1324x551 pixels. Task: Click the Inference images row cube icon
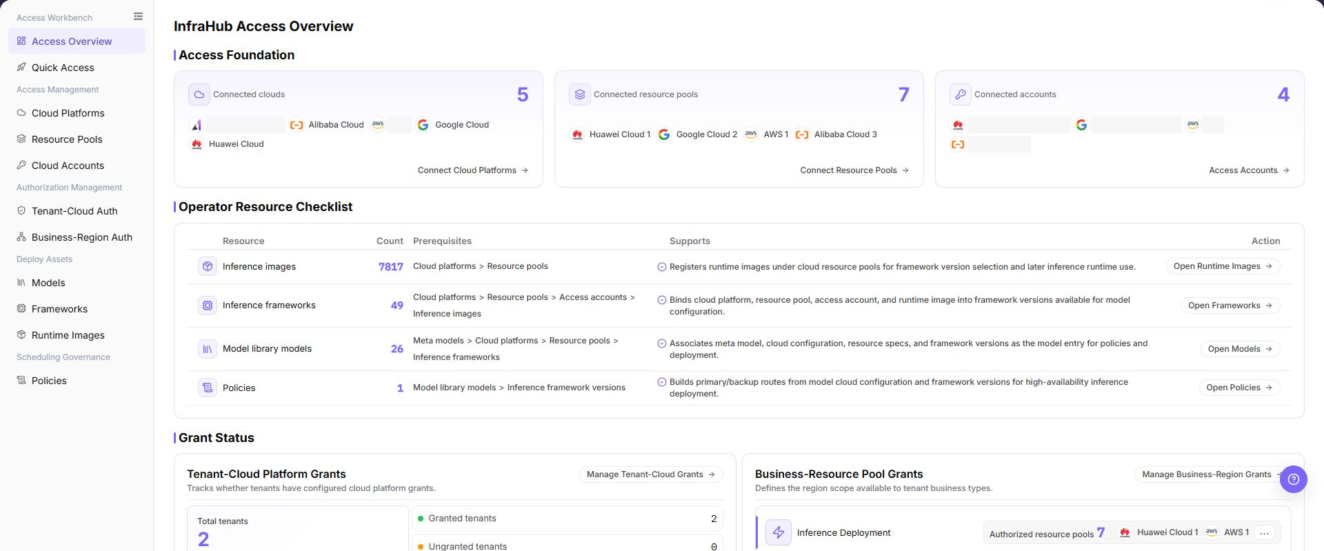(x=208, y=266)
